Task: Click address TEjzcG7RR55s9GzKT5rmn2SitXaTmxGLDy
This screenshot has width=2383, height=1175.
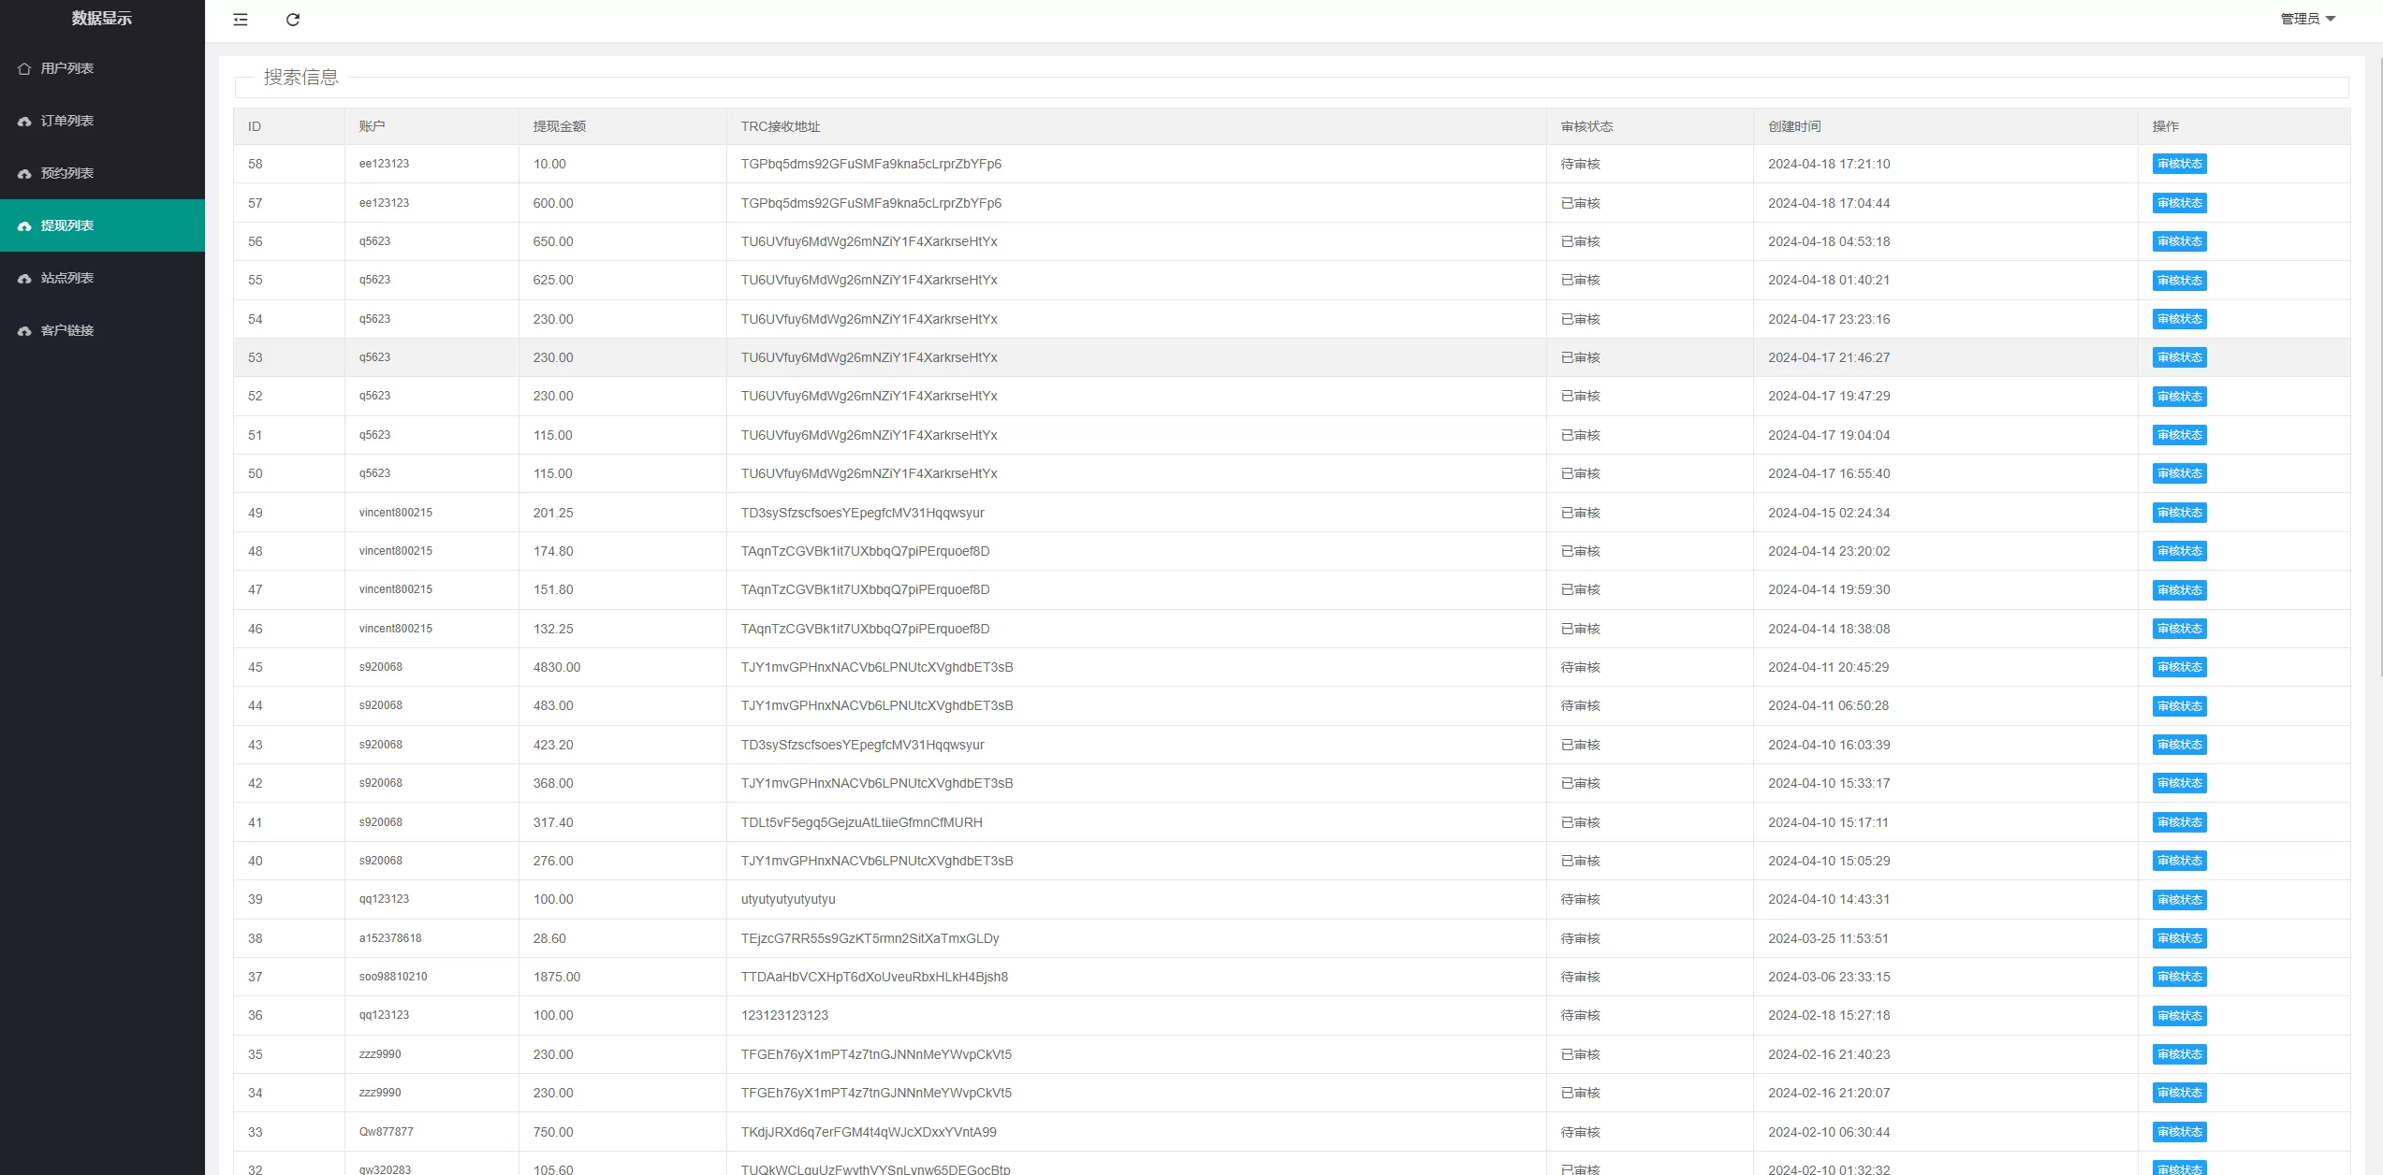Action: coord(870,938)
